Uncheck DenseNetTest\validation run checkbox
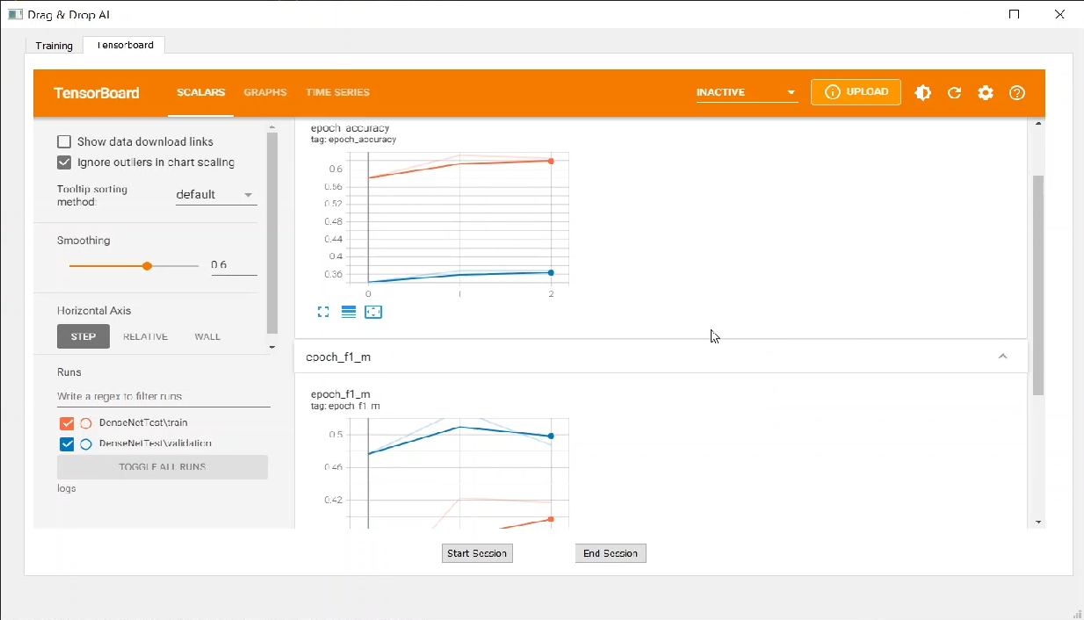 [67, 443]
